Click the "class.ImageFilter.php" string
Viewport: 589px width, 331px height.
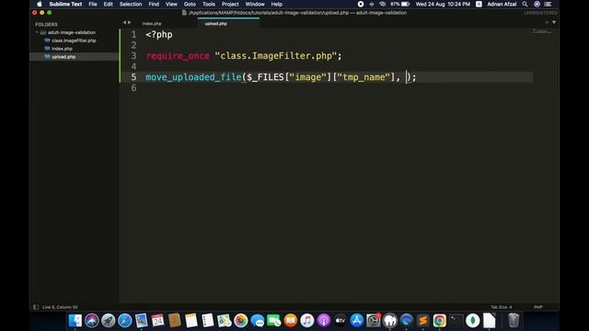276,56
